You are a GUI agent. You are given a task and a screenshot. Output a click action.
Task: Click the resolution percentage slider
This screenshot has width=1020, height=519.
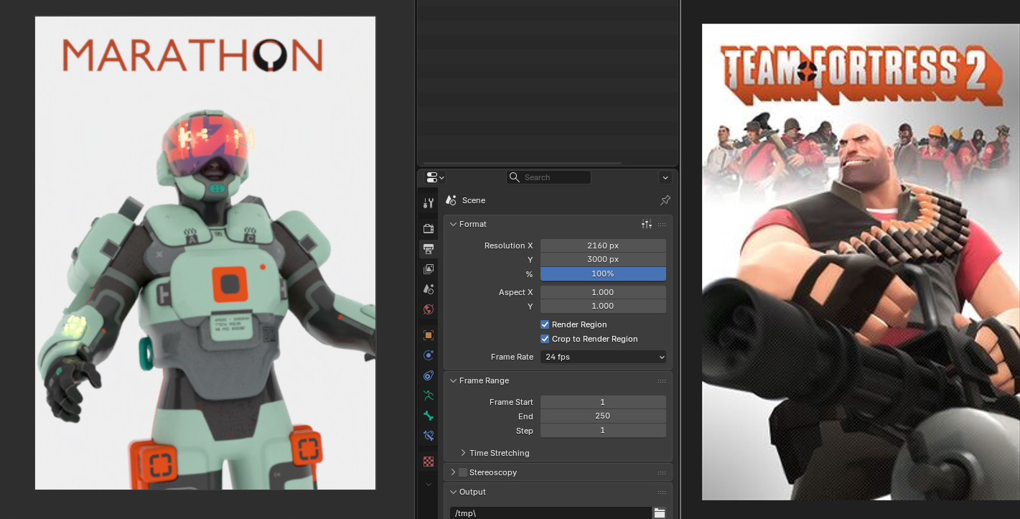point(603,273)
